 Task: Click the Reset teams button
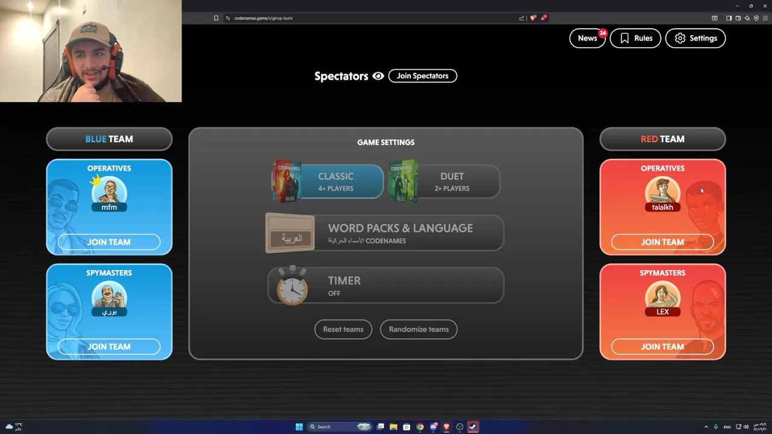[x=343, y=329]
